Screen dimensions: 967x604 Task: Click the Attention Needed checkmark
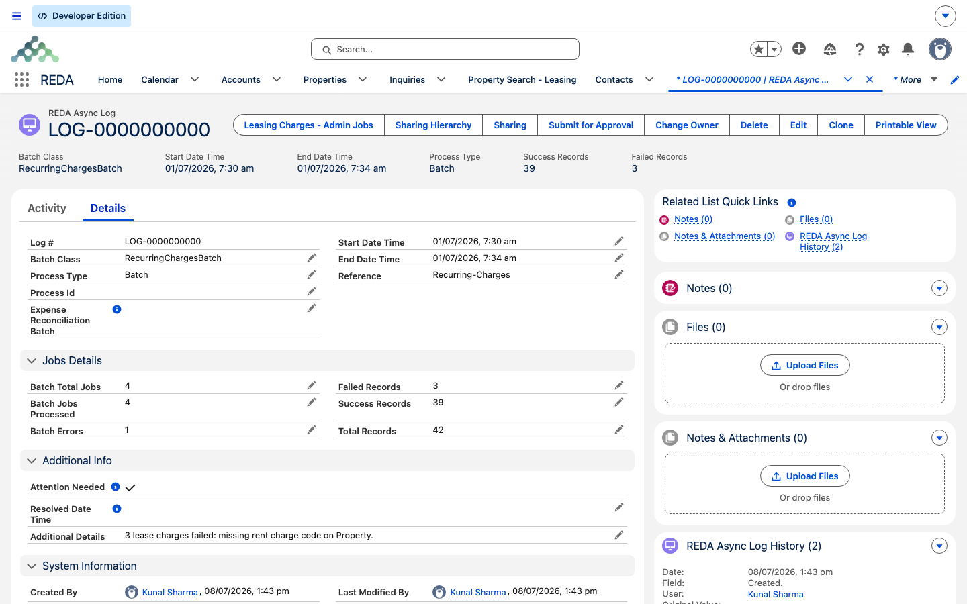[x=130, y=488]
